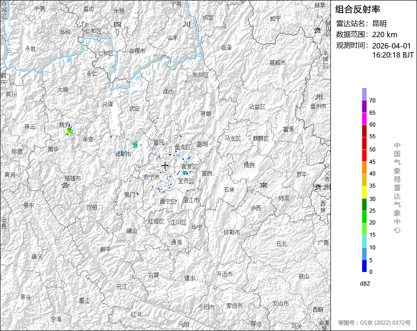The width and height of the screenshot is (417, 331).
Task: Click the time 16:20:18 BJT
Action: click(x=393, y=55)
